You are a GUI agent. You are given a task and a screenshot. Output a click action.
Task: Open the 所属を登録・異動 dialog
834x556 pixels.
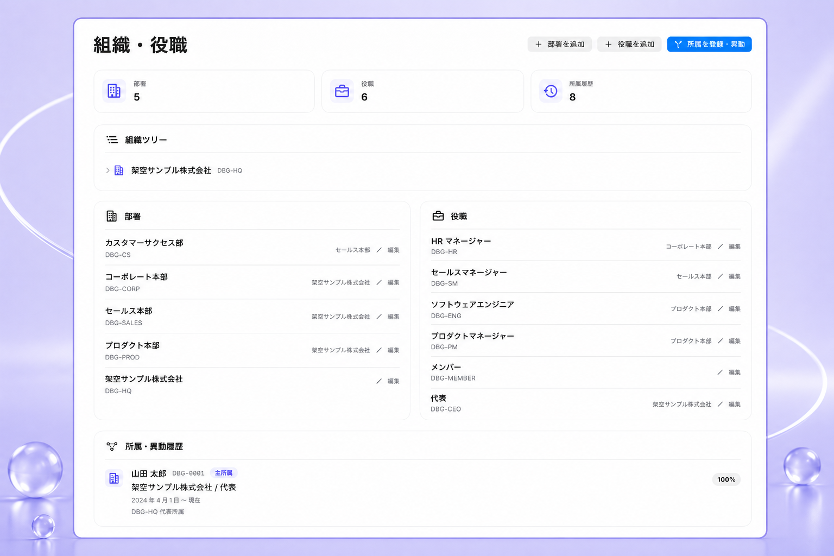(709, 45)
